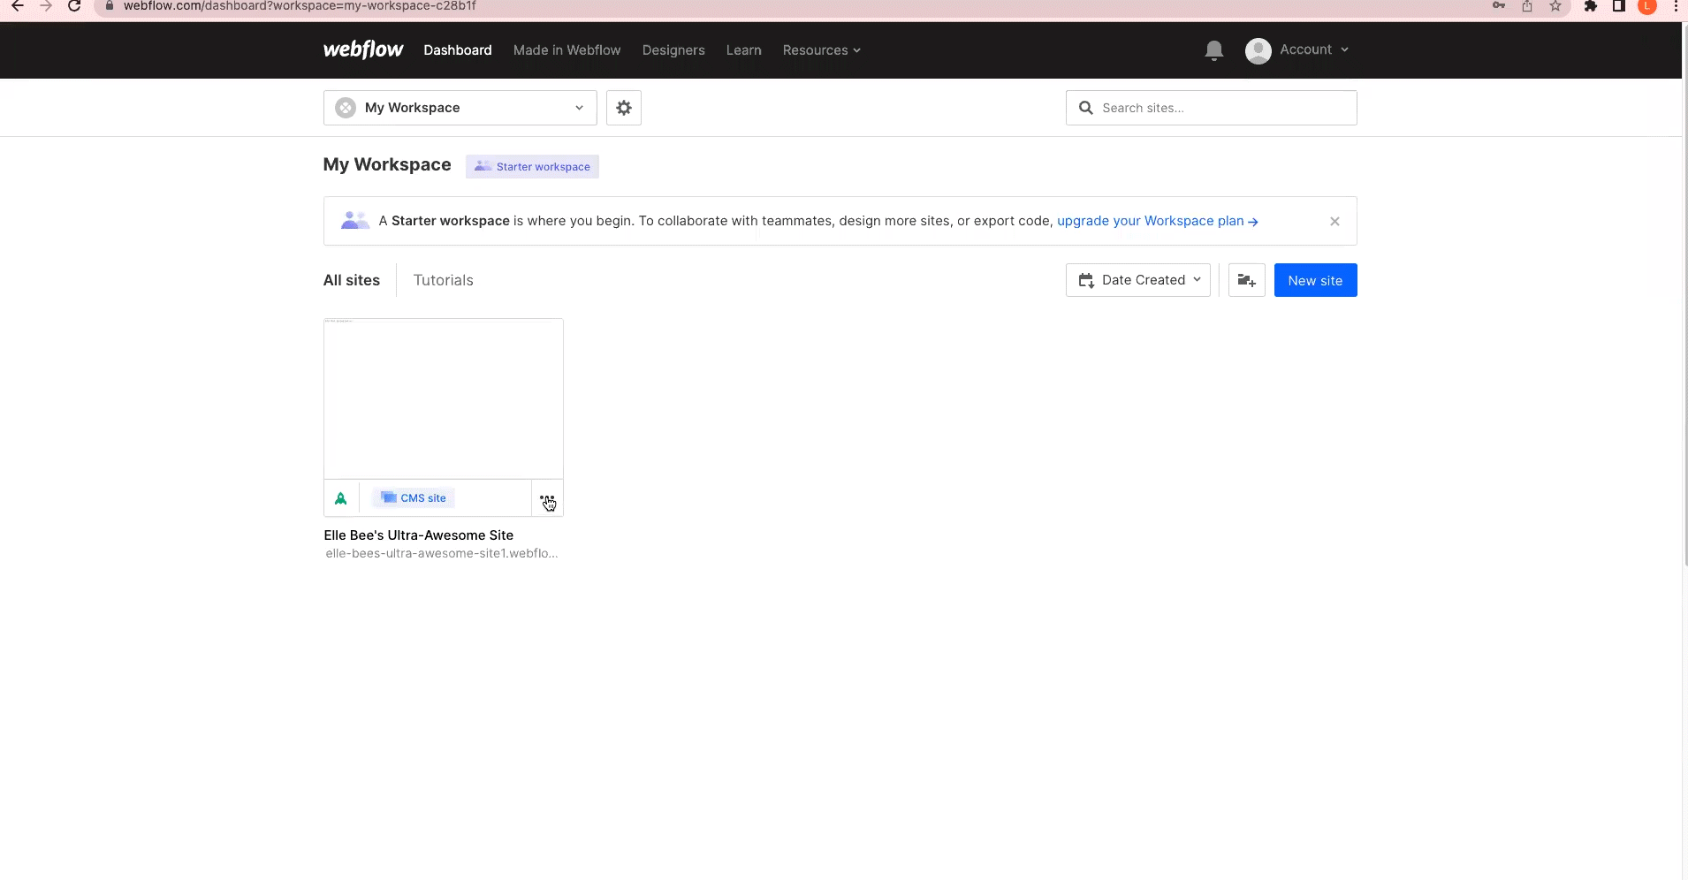
Task: Click the CMS site badge
Action: pyautogui.click(x=414, y=498)
